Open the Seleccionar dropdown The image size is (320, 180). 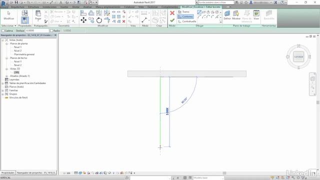coord(8,25)
